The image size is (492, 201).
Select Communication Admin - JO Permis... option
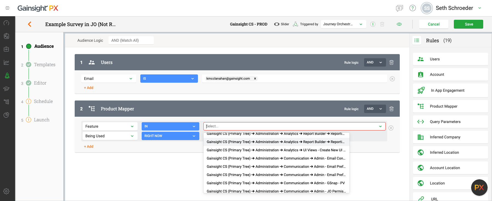click(276, 191)
